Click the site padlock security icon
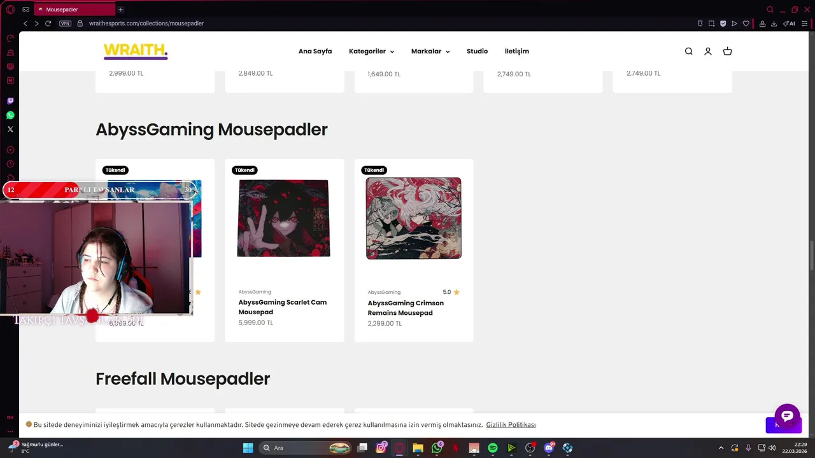815x458 pixels. (x=80, y=24)
